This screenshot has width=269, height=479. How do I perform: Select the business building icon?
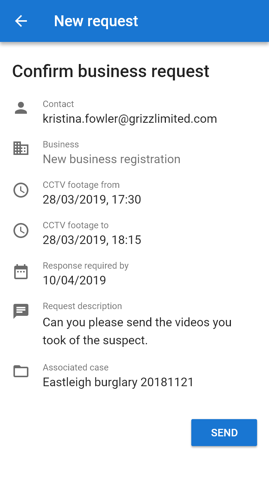(21, 149)
